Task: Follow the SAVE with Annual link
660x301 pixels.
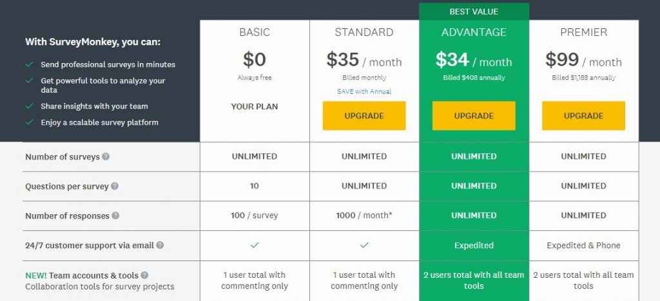Action: pos(364,91)
